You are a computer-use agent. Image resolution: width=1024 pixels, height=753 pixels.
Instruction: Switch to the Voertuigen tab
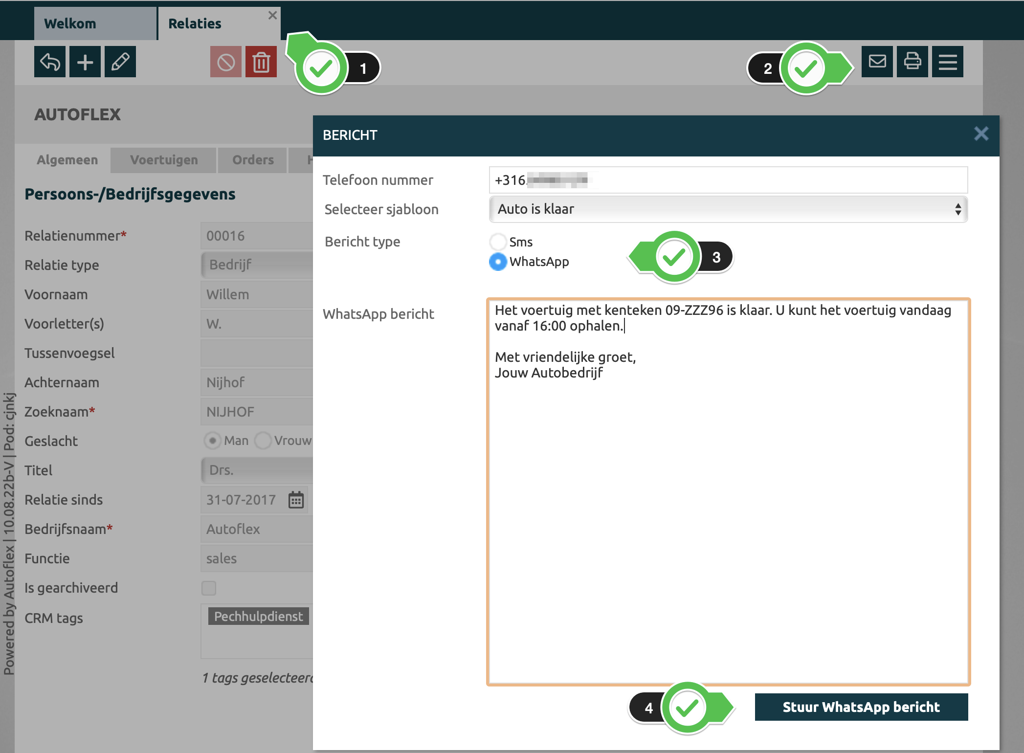164,160
